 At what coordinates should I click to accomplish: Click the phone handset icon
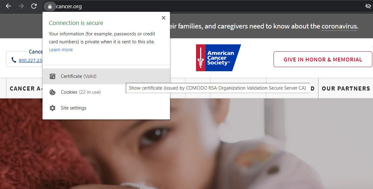(x=14, y=60)
